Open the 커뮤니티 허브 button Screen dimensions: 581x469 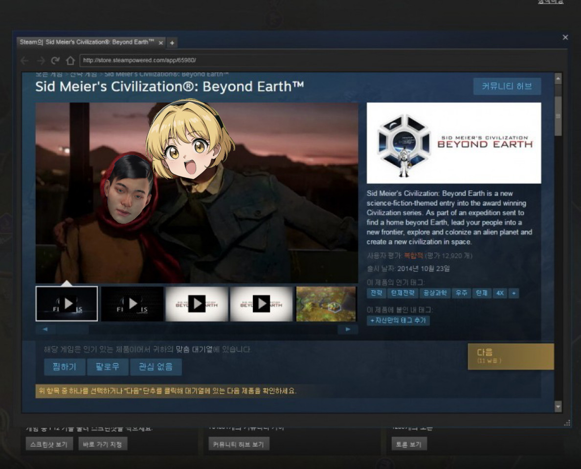tap(507, 86)
